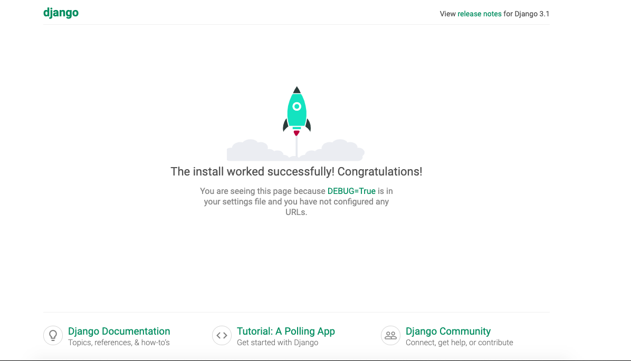The width and height of the screenshot is (631, 361).
Task: Click the congratulations heading text
Action: (296, 172)
